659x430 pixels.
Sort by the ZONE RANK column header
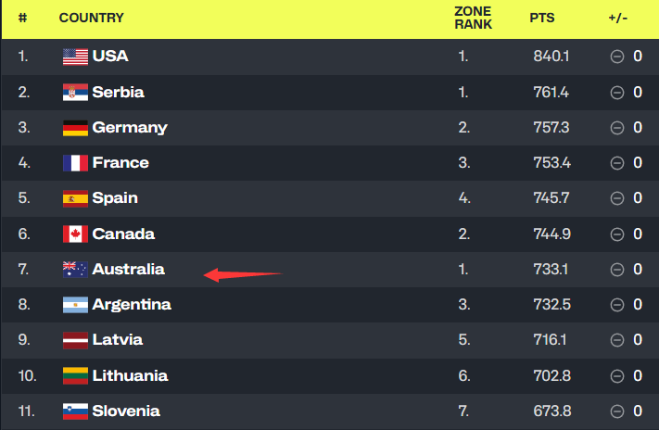(473, 18)
